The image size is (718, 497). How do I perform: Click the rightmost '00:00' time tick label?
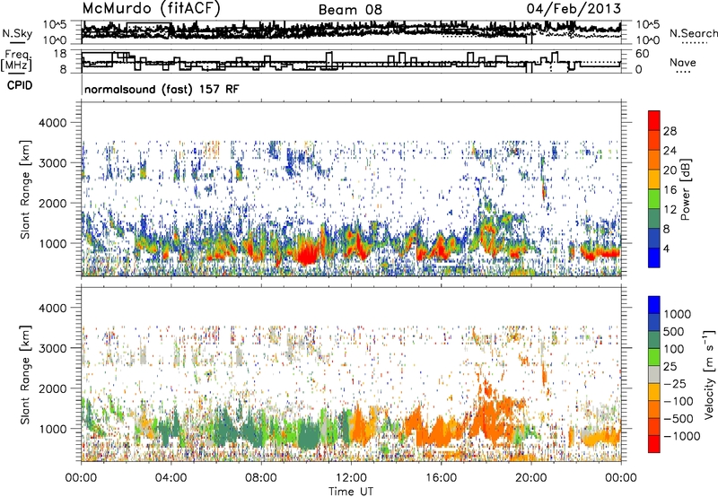pyautogui.click(x=620, y=478)
